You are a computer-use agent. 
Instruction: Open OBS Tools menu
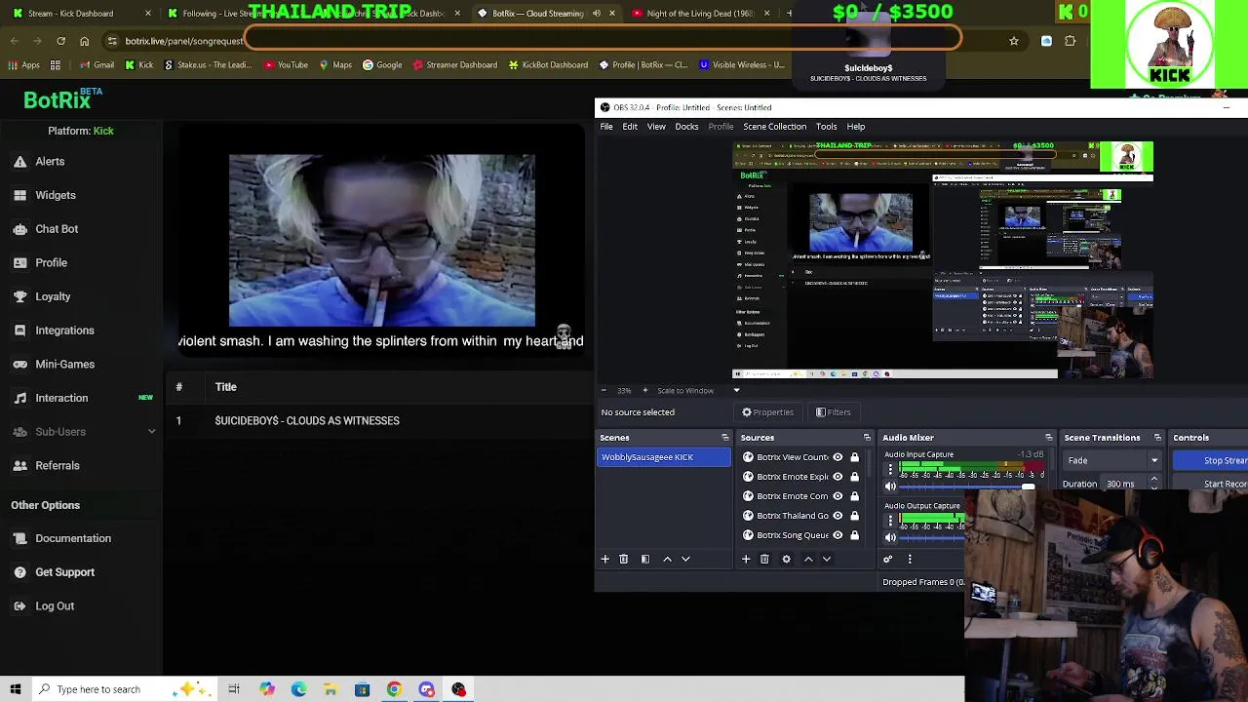tap(826, 127)
